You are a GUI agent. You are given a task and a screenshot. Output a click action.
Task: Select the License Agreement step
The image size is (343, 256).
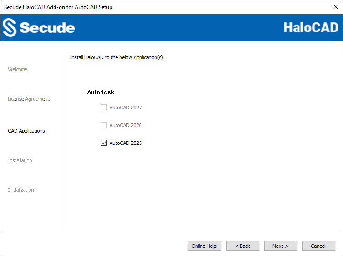tap(29, 99)
